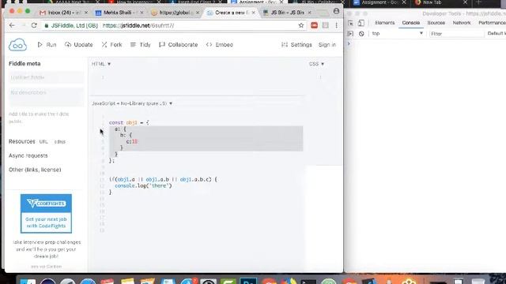Click the if(obj1.a || obj1.a.b) code line
The height and width of the screenshot is (284, 506).
163,179
